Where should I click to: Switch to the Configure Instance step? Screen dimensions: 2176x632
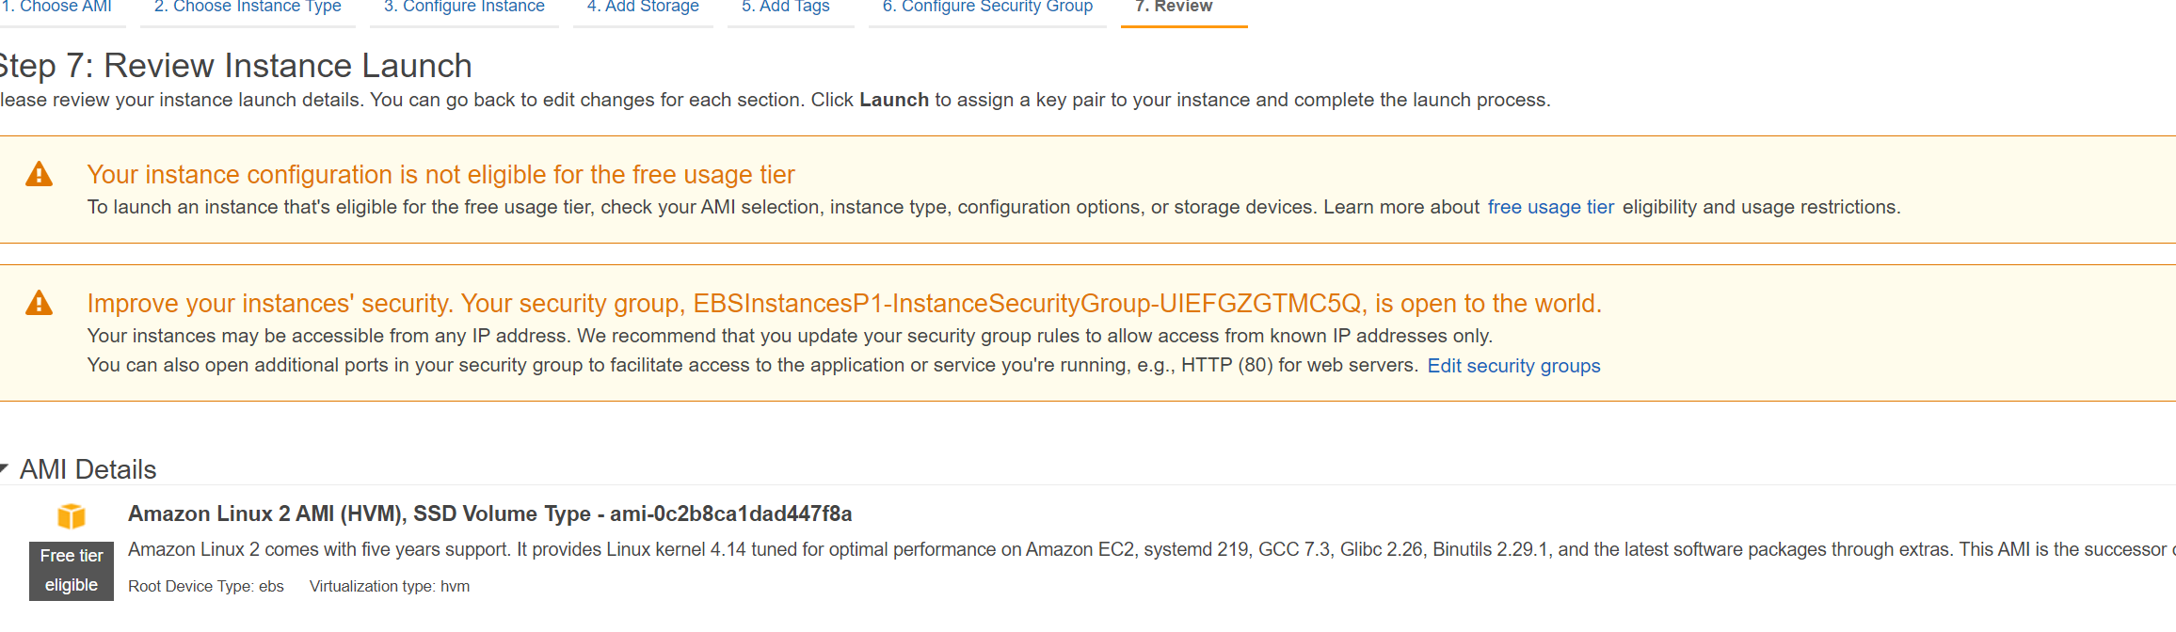464,7
